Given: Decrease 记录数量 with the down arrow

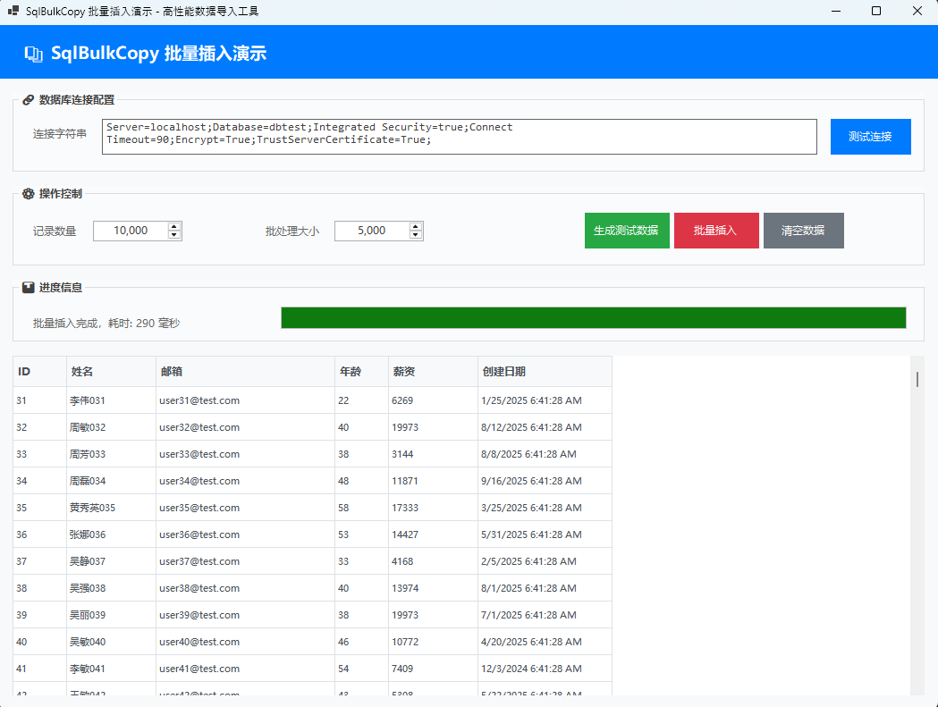Looking at the screenshot, I should coord(174,235).
